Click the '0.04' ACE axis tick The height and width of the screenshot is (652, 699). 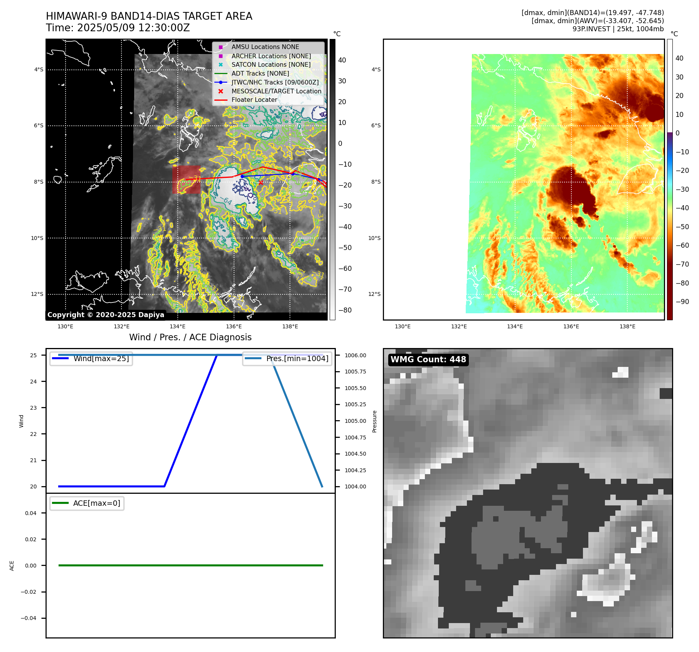pyautogui.click(x=31, y=513)
